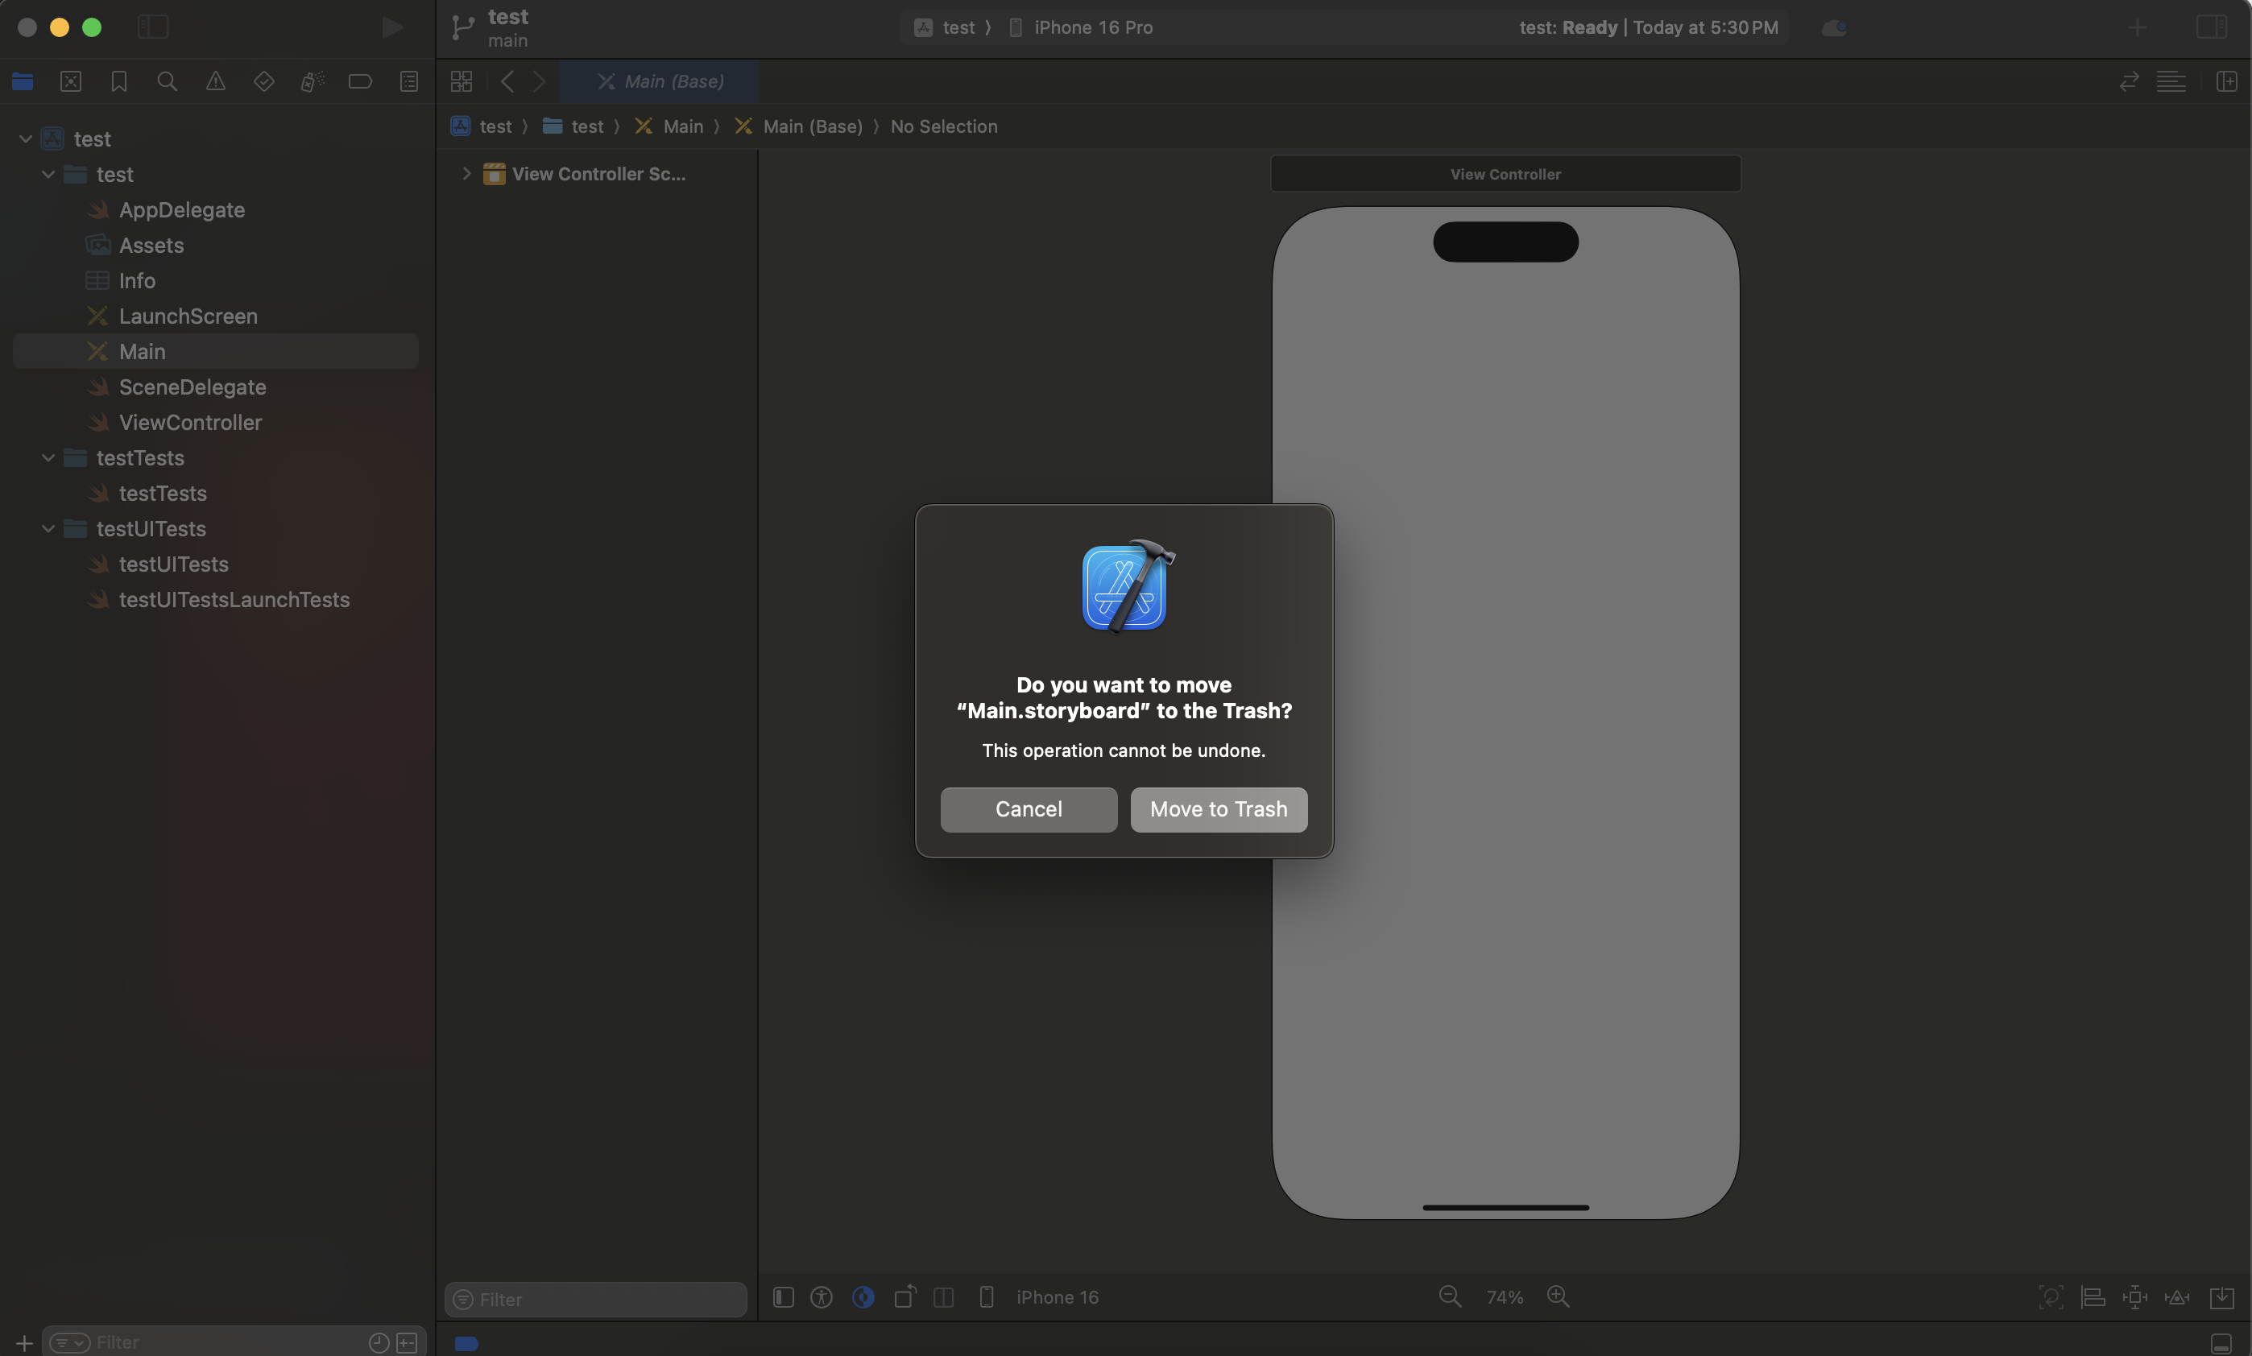Confirm with Move to Trash button
Viewport: 2252px width, 1356px height.
[x=1219, y=809]
